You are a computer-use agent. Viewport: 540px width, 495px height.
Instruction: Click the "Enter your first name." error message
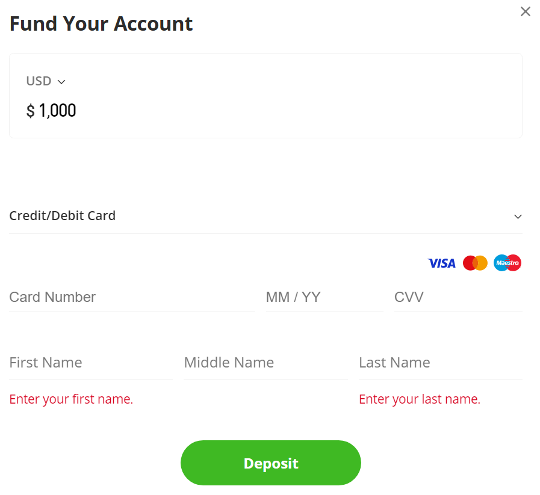point(71,399)
